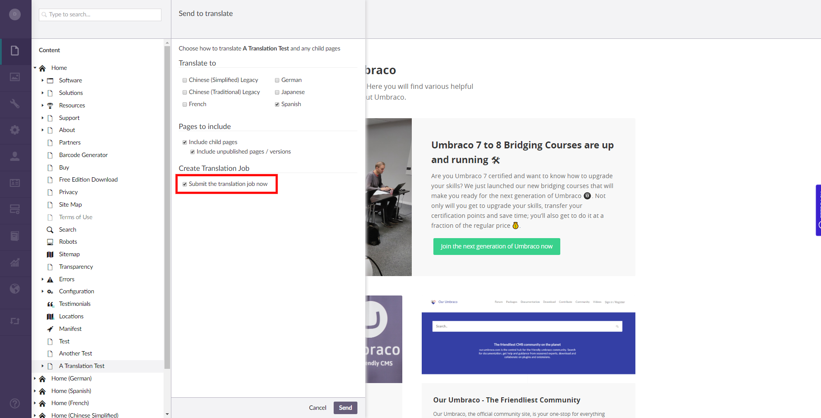Expand the Solutions tree node
821x418 pixels.
pos(42,93)
